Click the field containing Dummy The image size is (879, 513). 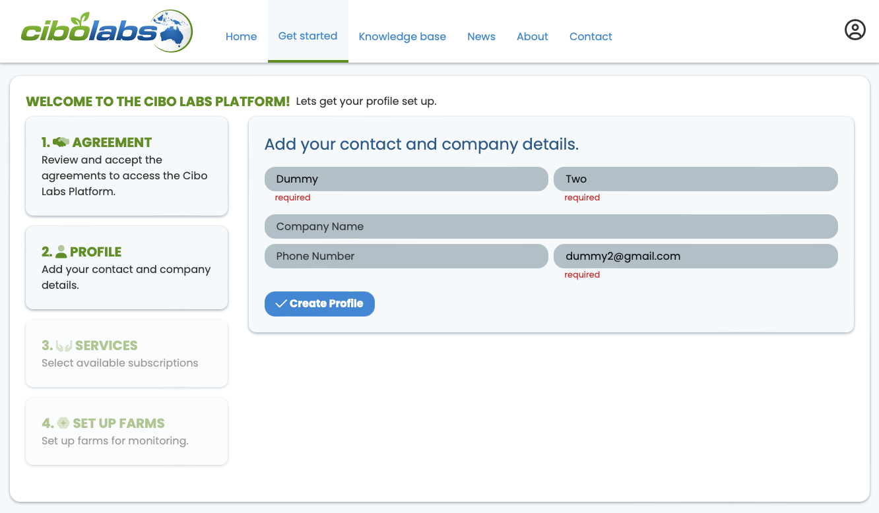pos(406,179)
